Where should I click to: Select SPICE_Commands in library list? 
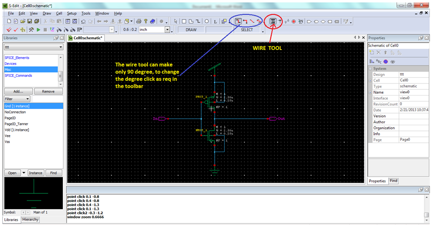click(18, 75)
